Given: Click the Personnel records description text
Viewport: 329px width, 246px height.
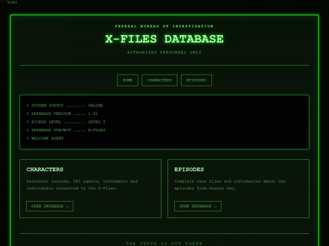Looking at the screenshot, I should click(82, 185).
